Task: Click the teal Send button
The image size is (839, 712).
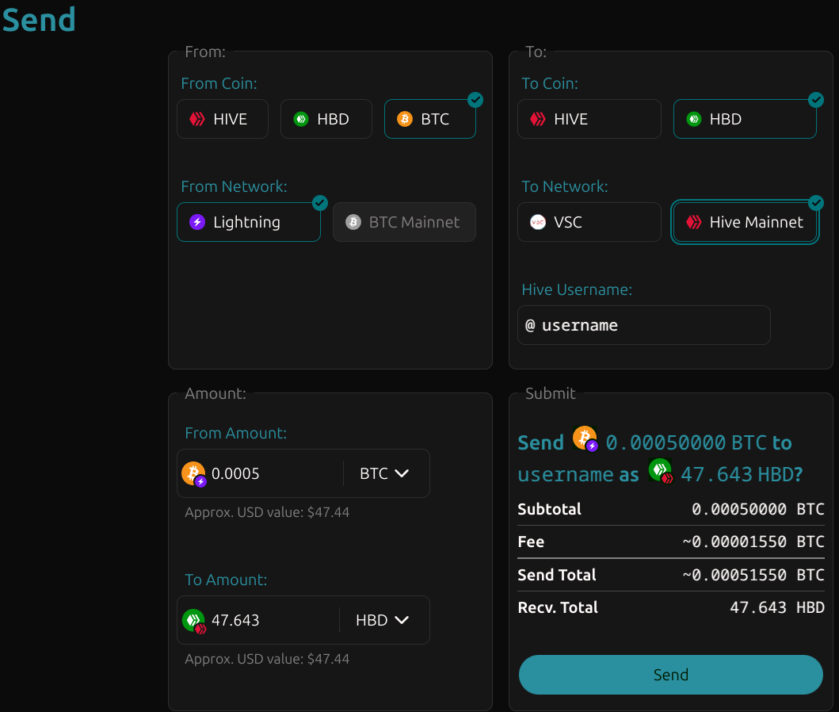Action: pyautogui.click(x=670, y=675)
